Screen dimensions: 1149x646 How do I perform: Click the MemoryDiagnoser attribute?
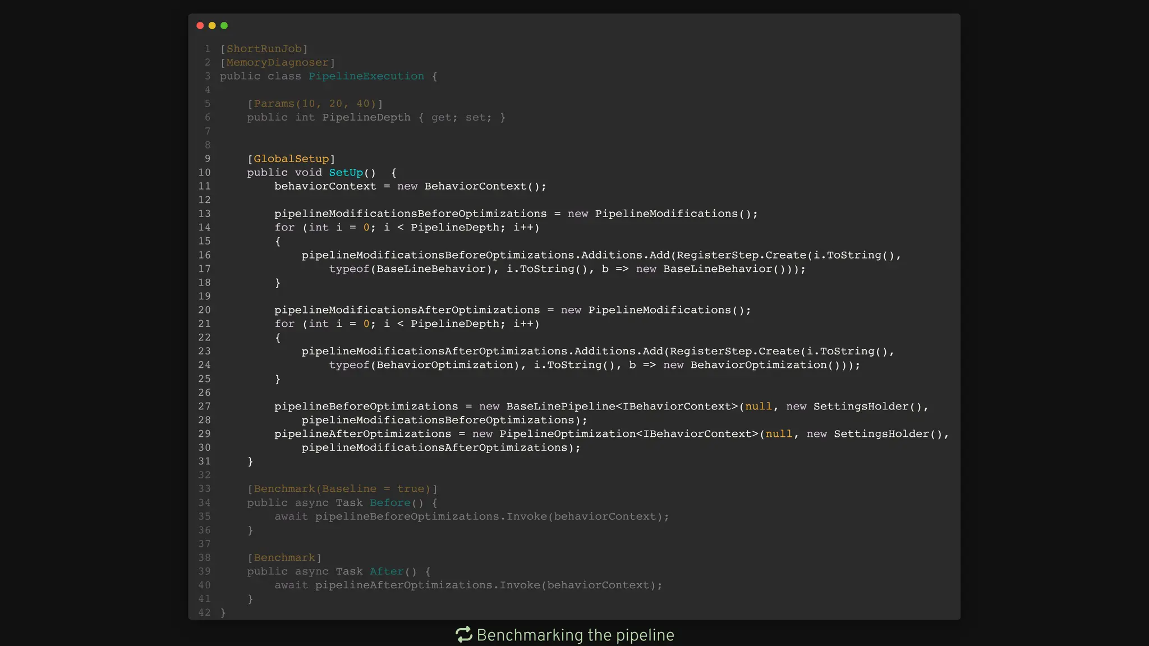pyautogui.click(x=278, y=62)
